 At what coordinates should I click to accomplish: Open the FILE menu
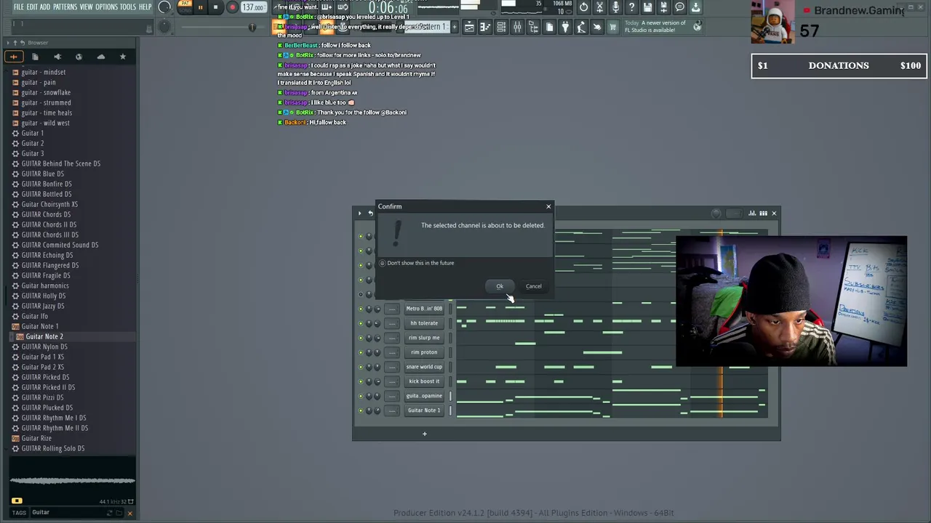click(19, 7)
